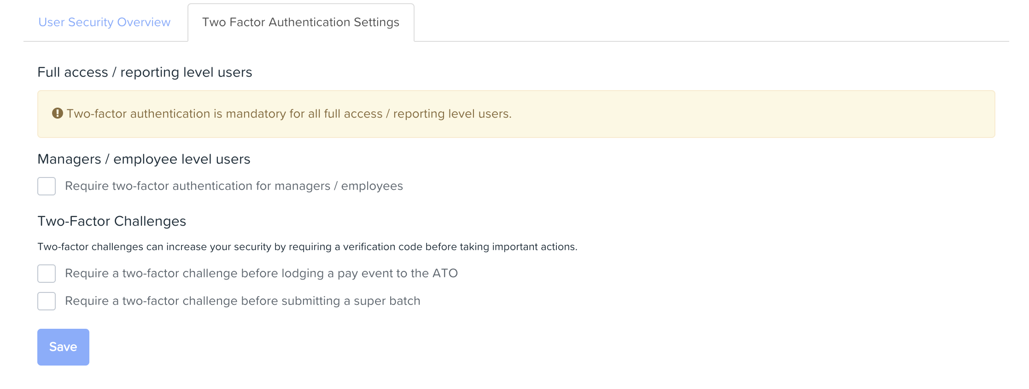This screenshot has height=389, width=1029.
Task: Click the 'Full access / reporting level users' heading
Action: point(145,72)
